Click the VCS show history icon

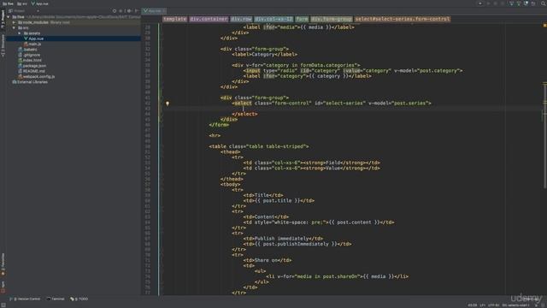pos(526,3)
